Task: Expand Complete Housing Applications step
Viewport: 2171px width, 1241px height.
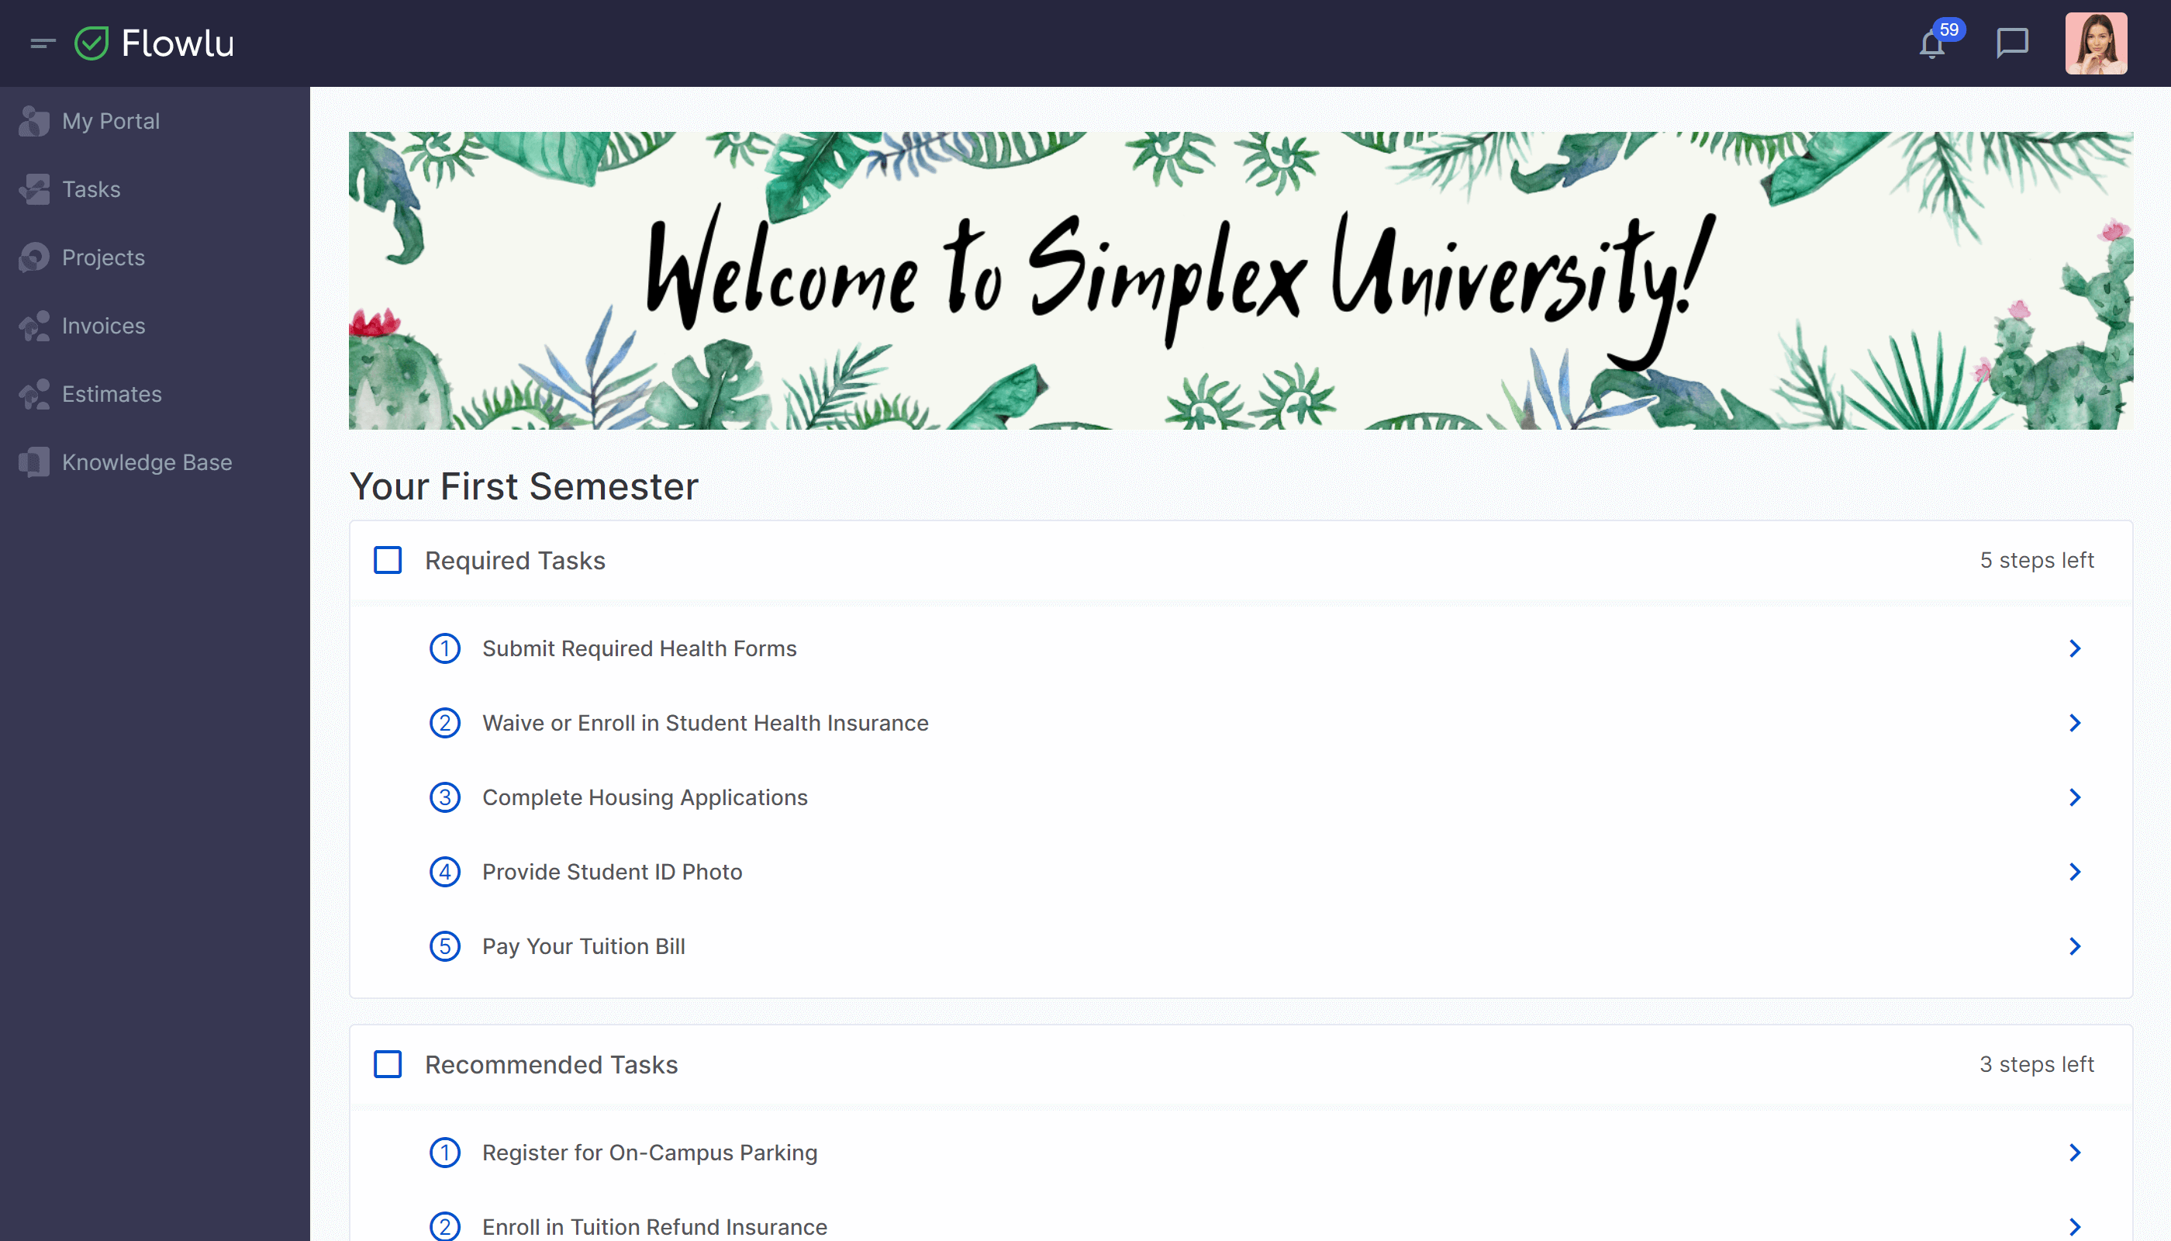Action: coord(2076,797)
